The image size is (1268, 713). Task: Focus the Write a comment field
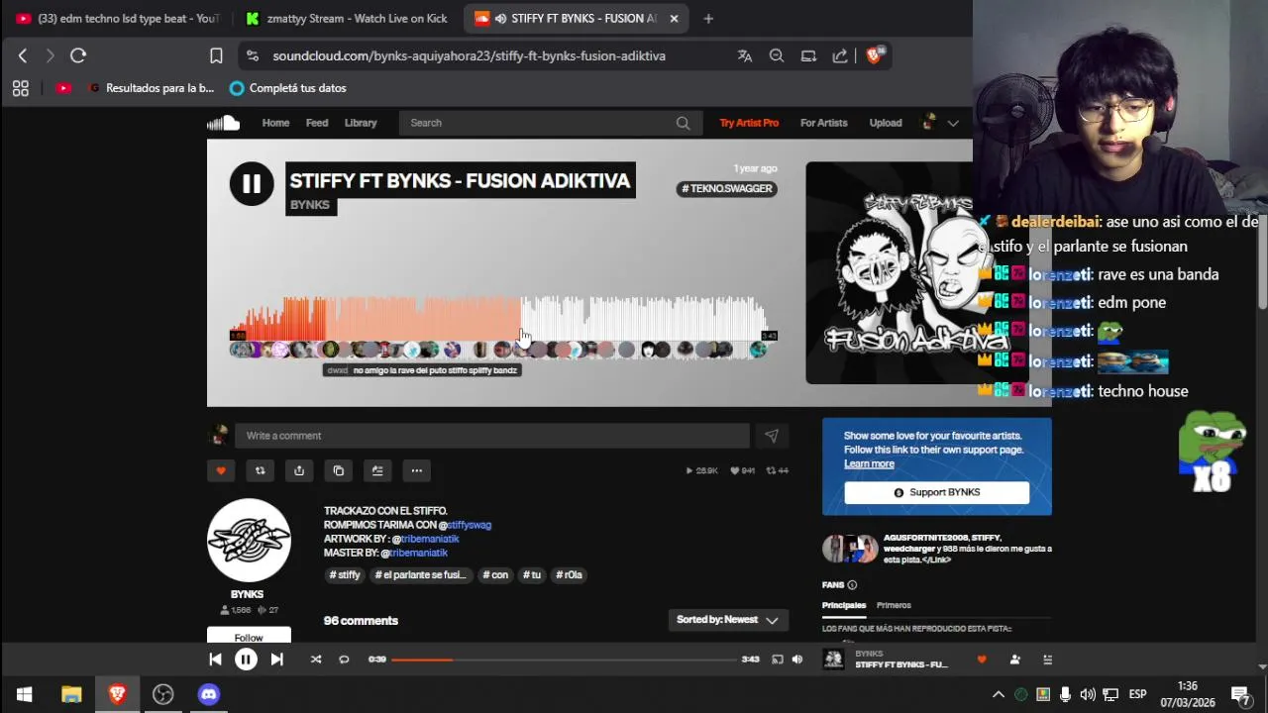(492, 436)
